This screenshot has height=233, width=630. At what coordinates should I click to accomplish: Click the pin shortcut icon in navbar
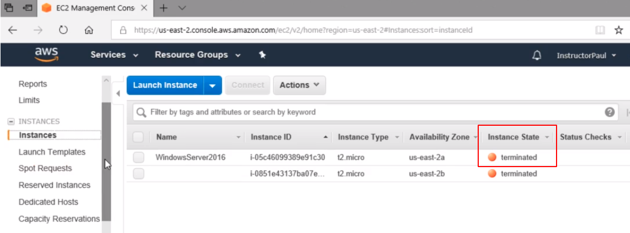262,55
